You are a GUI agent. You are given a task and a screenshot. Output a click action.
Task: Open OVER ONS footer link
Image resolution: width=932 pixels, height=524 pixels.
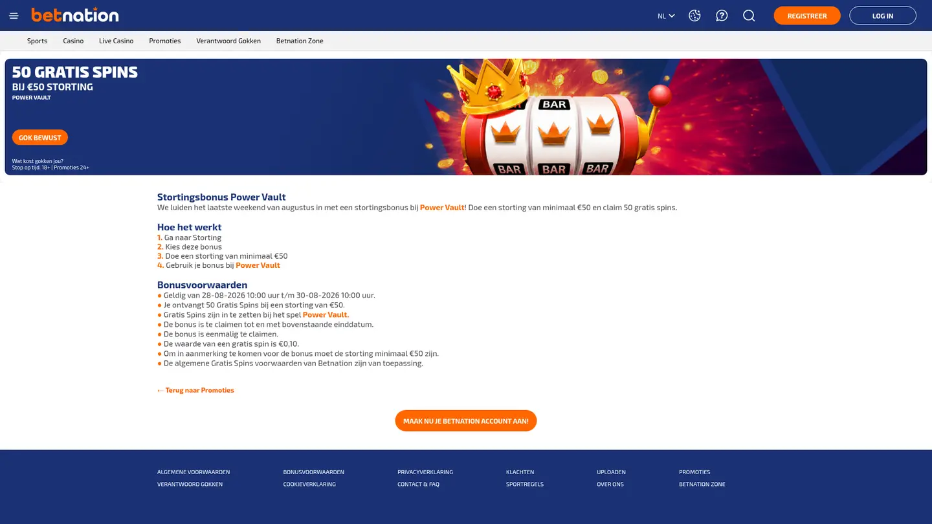(x=610, y=485)
